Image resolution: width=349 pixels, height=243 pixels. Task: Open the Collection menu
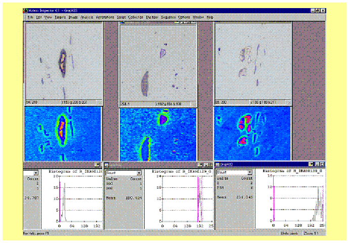136,17
